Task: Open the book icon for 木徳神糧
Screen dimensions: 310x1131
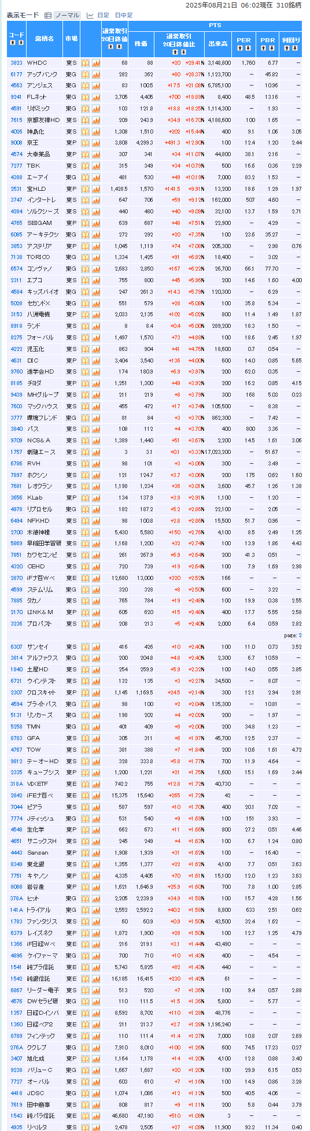Action: tap(85, 532)
